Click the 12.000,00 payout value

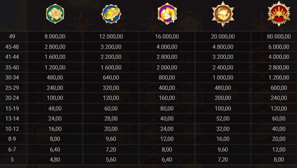point(111,36)
